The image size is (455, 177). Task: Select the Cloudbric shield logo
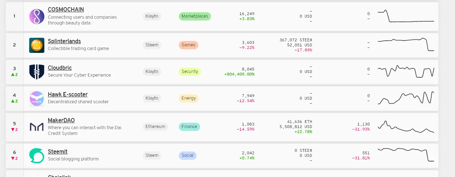point(37,72)
